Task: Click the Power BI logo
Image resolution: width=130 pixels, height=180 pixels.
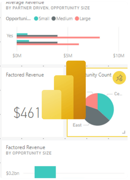Action: pos(64,90)
